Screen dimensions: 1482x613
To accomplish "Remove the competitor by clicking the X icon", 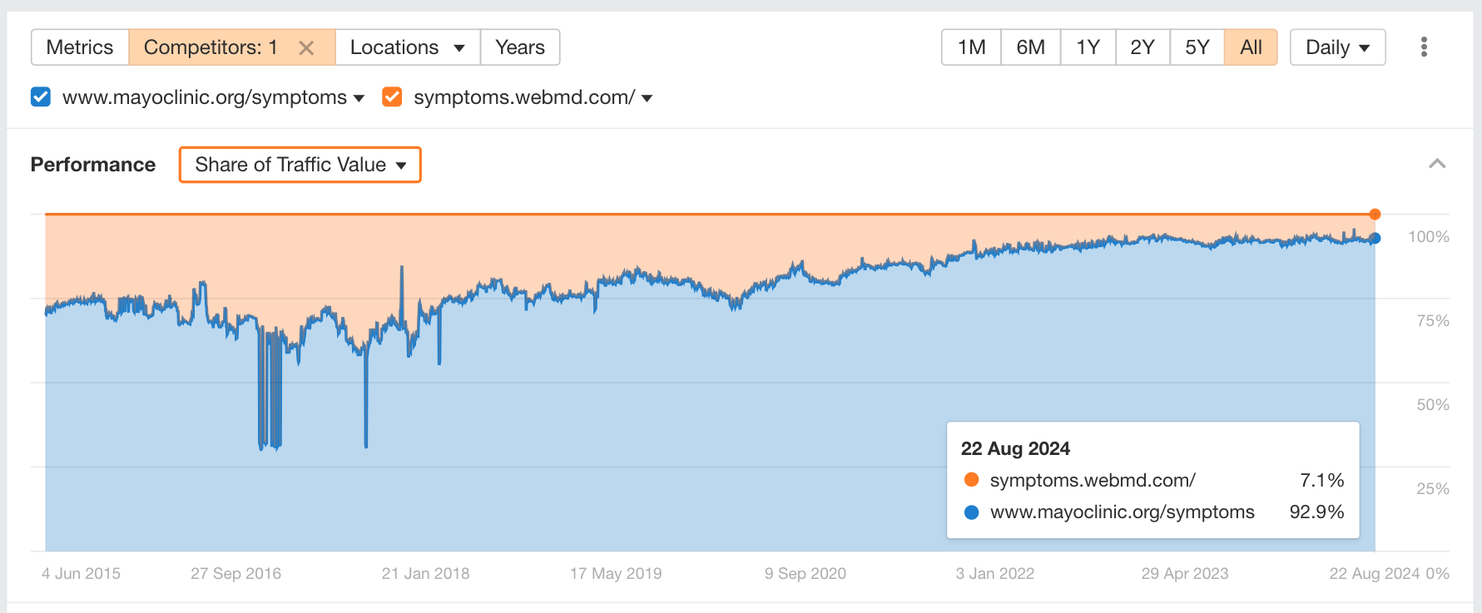I will (307, 47).
